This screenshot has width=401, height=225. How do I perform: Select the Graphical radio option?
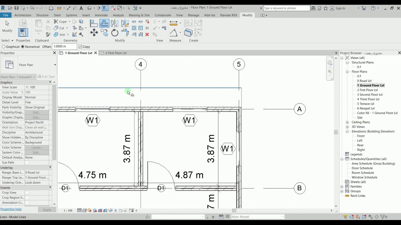point(4,47)
